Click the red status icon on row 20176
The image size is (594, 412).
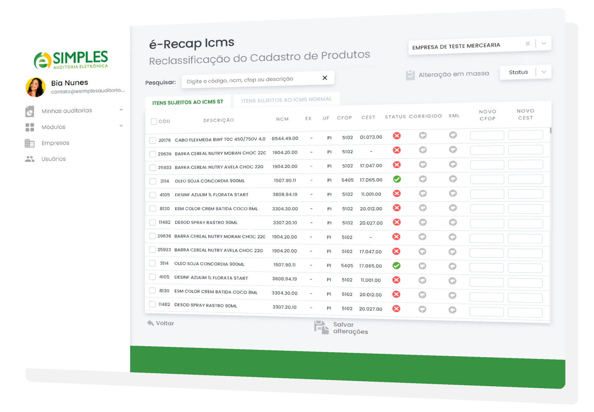(x=397, y=136)
